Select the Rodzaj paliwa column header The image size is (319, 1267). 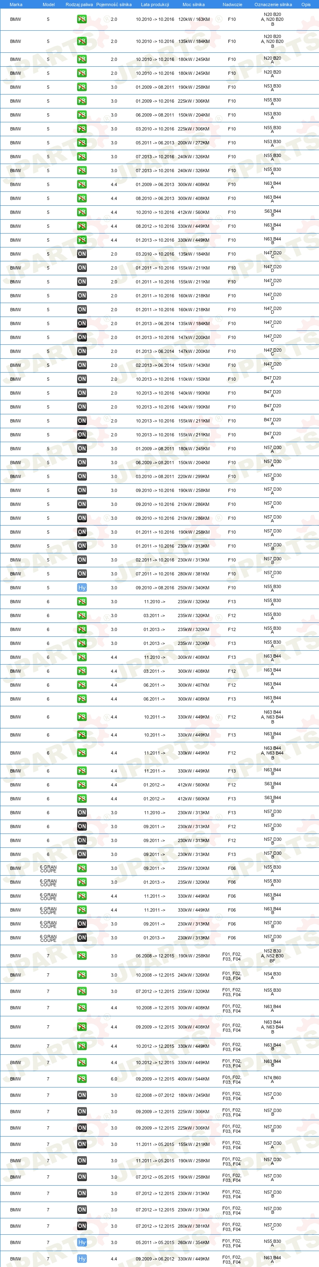pyautogui.click(x=79, y=4)
